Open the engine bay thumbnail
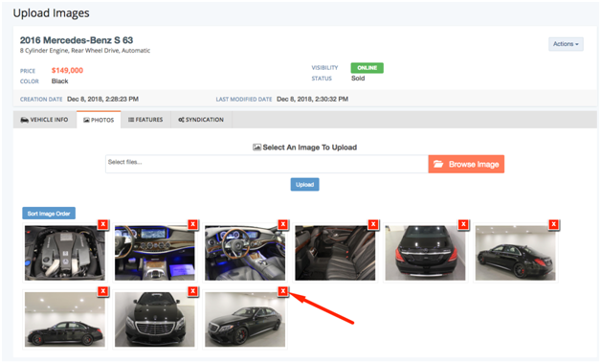Image resolution: width=601 pixels, height=363 pixels. pyautogui.click(x=65, y=253)
